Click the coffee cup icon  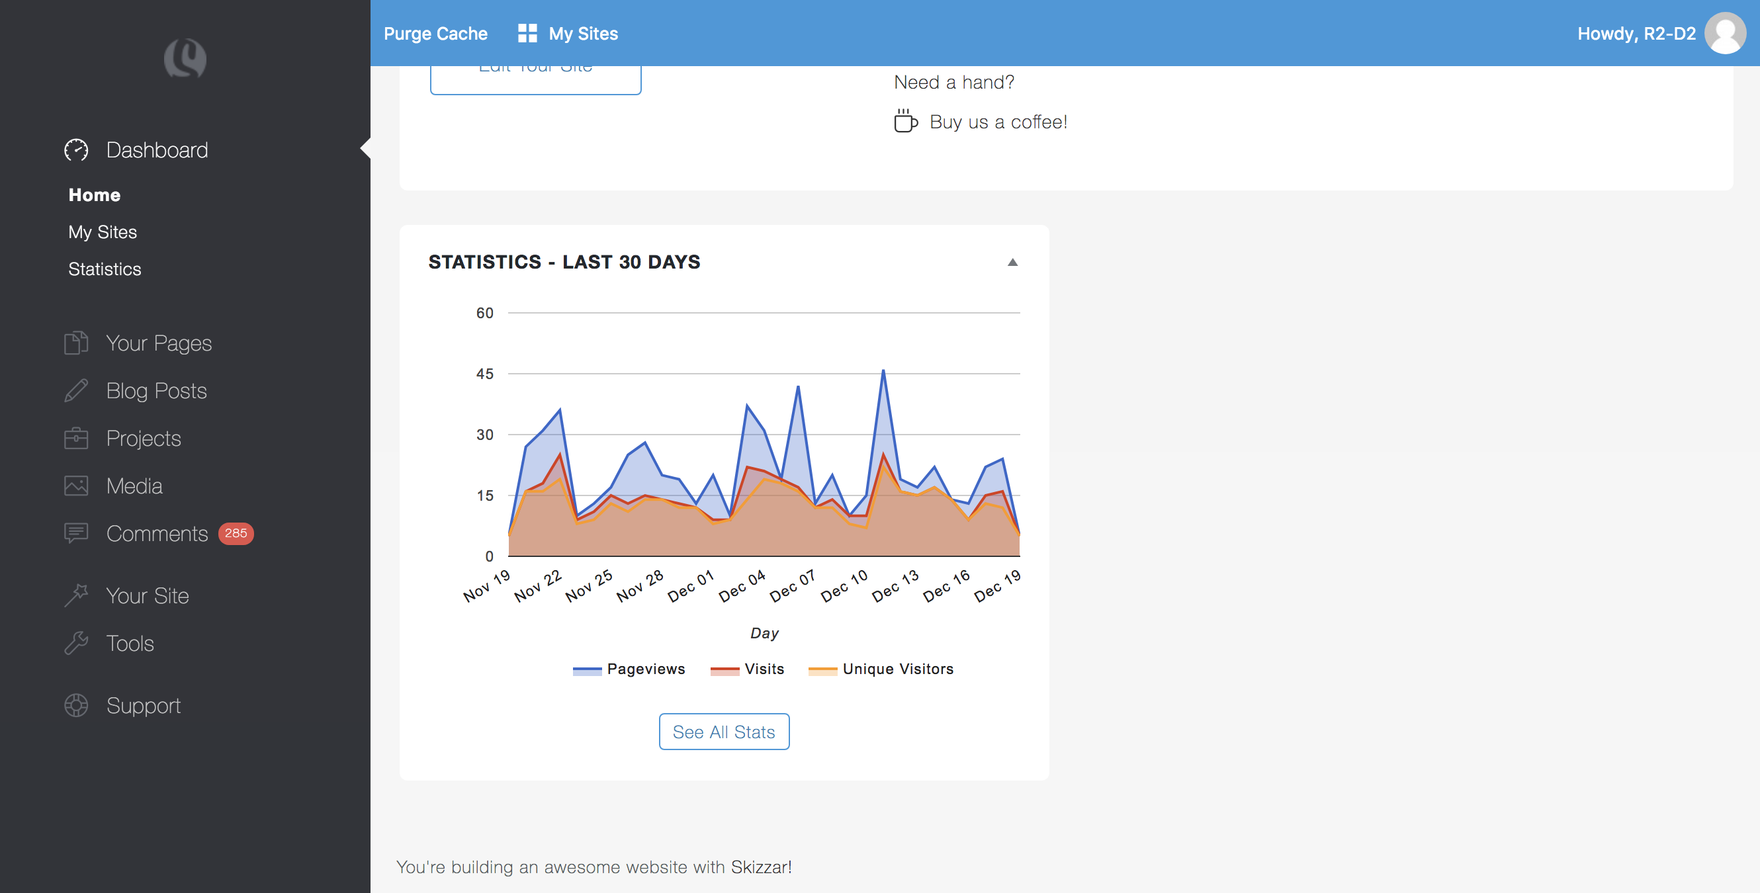(906, 121)
